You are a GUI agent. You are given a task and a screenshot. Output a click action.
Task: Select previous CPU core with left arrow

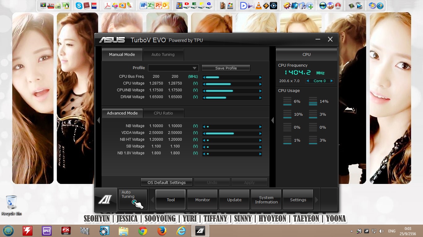[x=307, y=81]
